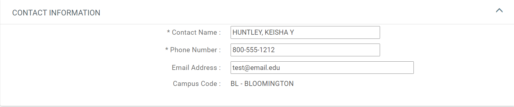Click into the Contact Name field

[x=305, y=32]
